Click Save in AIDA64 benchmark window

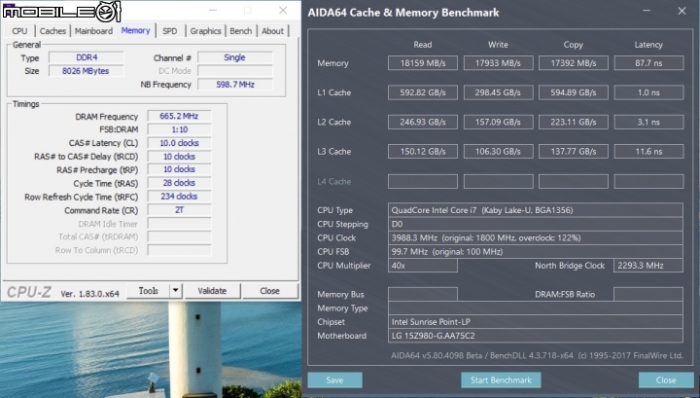[334, 380]
